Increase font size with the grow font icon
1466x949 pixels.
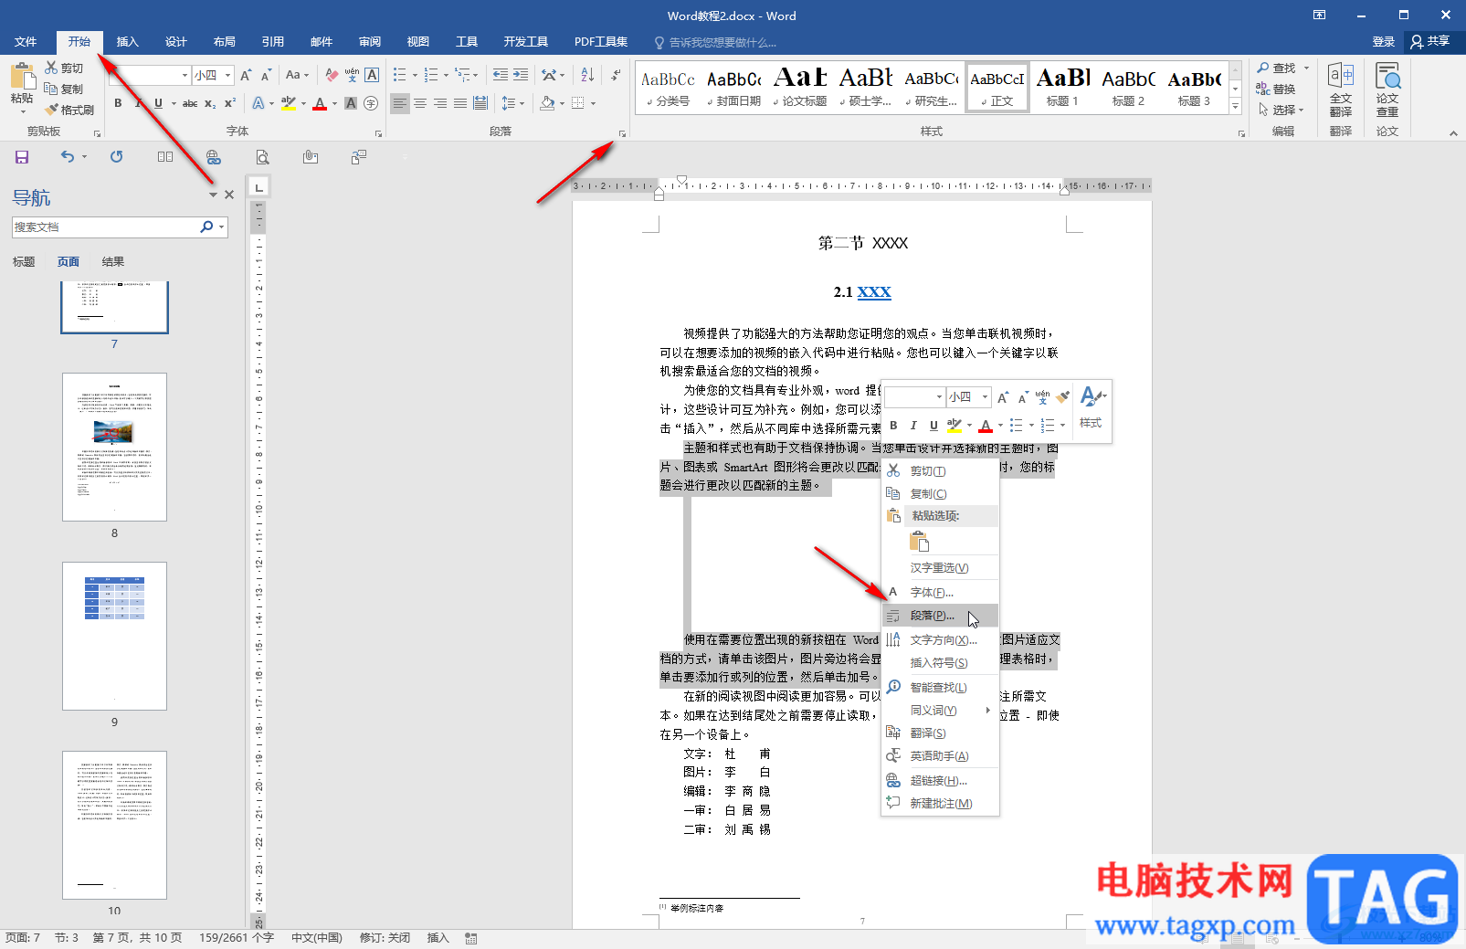pos(246,75)
